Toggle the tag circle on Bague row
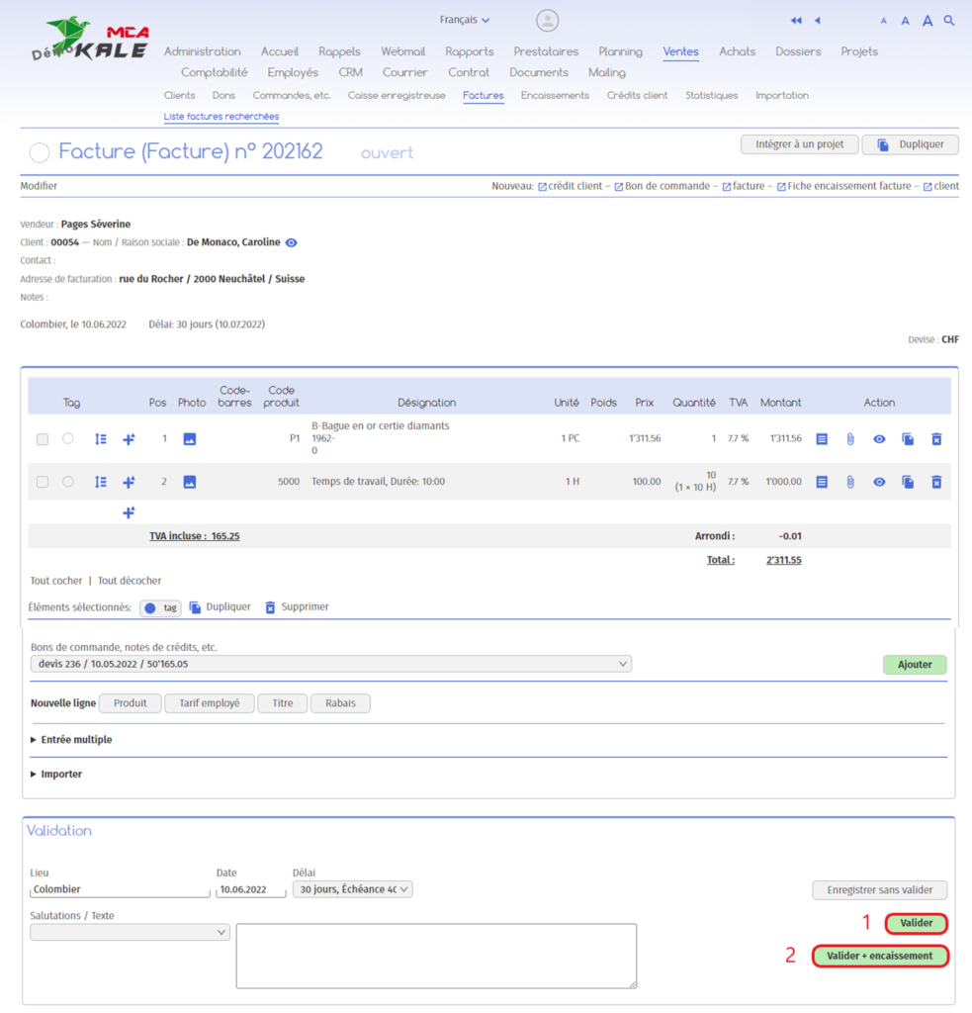This screenshot has height=1013, width=972. coord(68,438)
